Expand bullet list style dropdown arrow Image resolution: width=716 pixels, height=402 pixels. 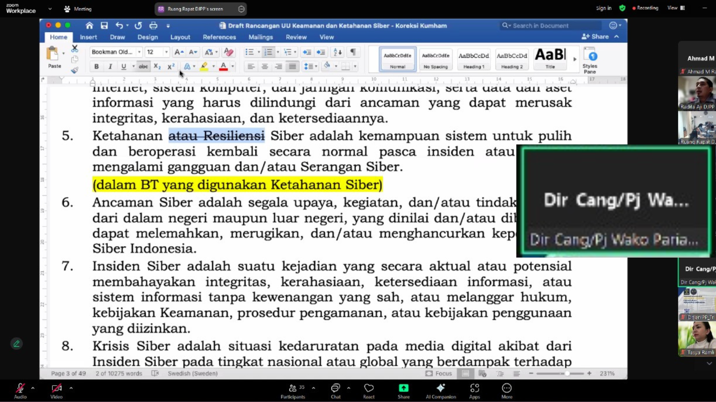click(259, 52)
